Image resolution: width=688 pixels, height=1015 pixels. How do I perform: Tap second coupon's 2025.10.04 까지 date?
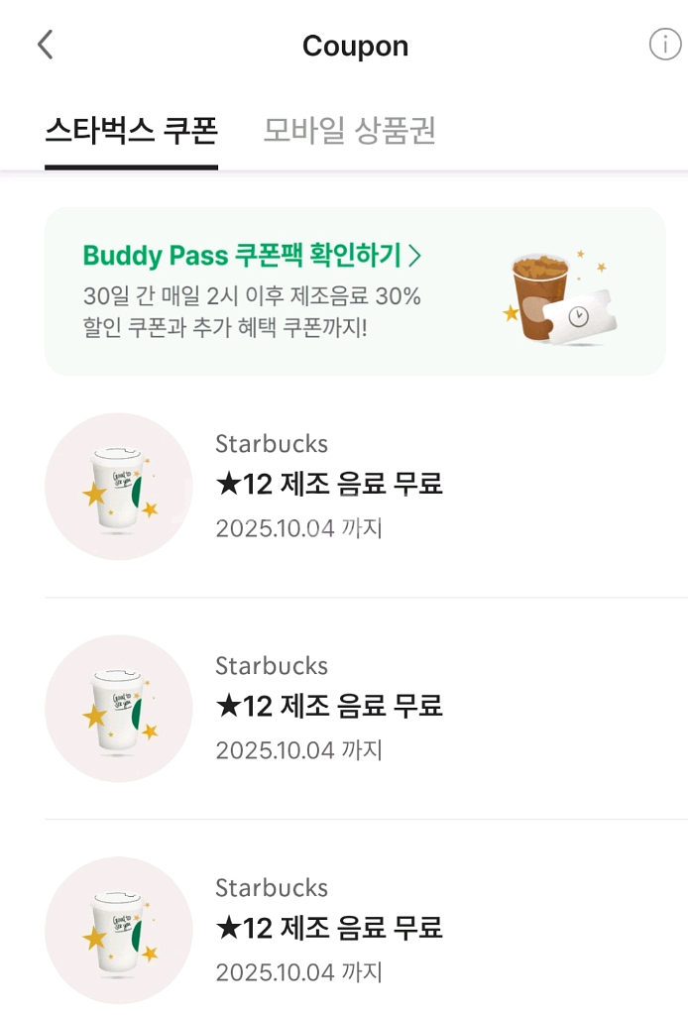click(299, 750)
